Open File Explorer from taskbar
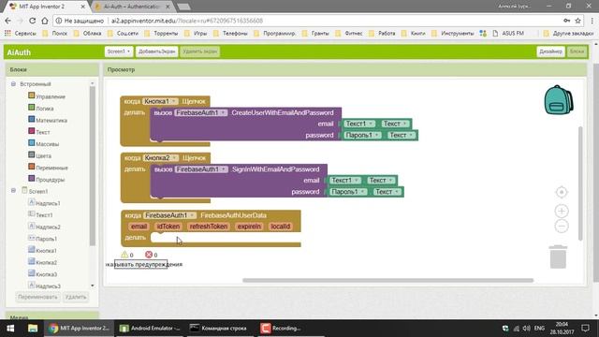Viewport: 599px width, 337px height. click(33, 329)
